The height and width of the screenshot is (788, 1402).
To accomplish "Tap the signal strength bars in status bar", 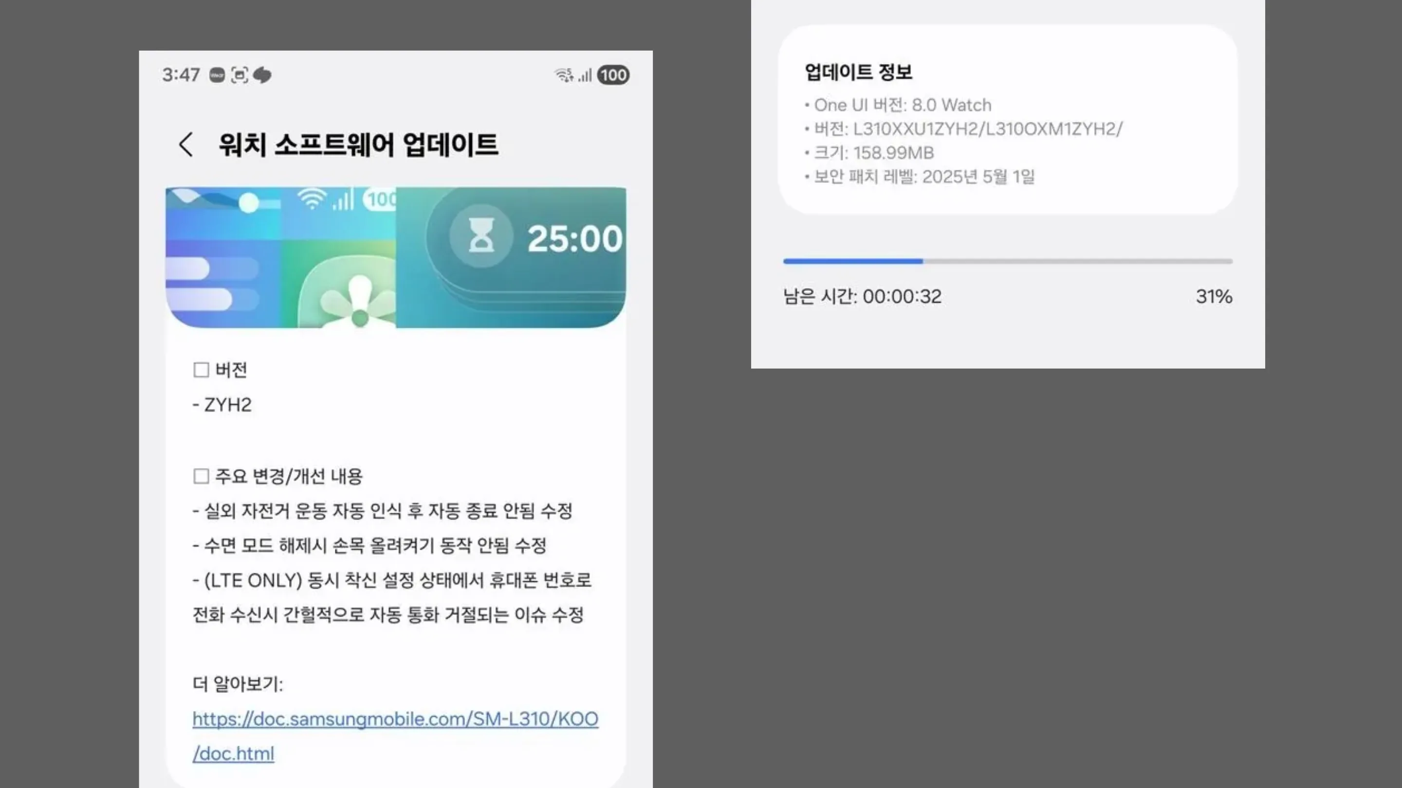I will (585, 75).
